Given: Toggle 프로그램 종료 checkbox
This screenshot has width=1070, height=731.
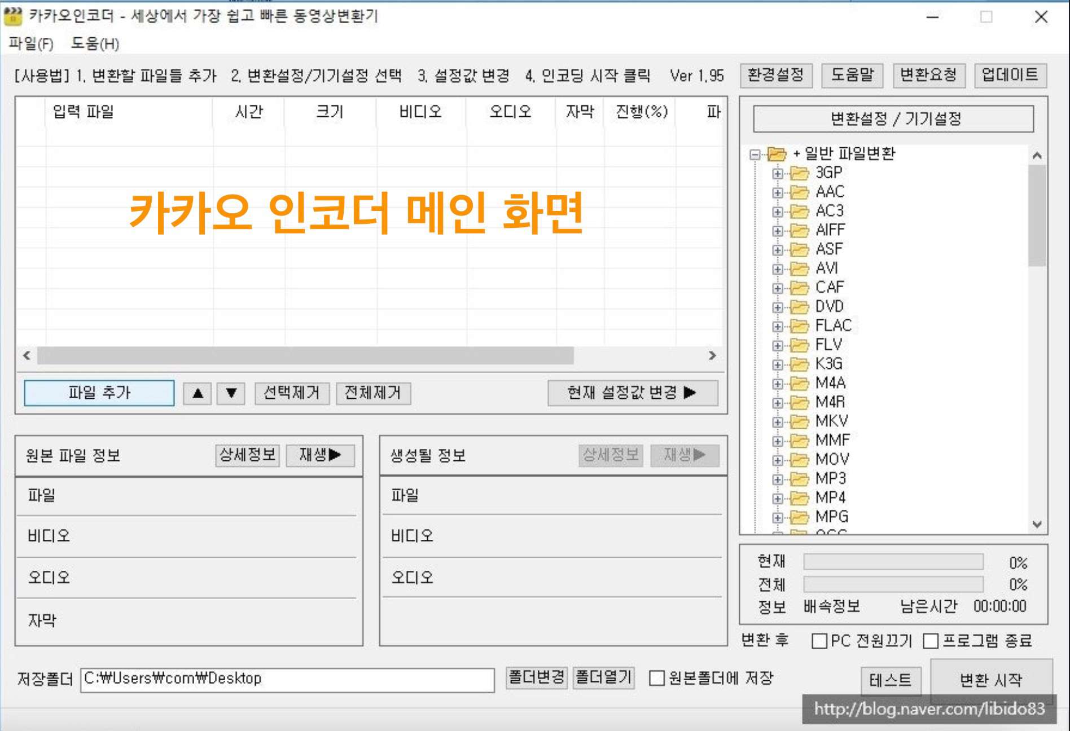Looking at the screenshot, I should (931, 641).
